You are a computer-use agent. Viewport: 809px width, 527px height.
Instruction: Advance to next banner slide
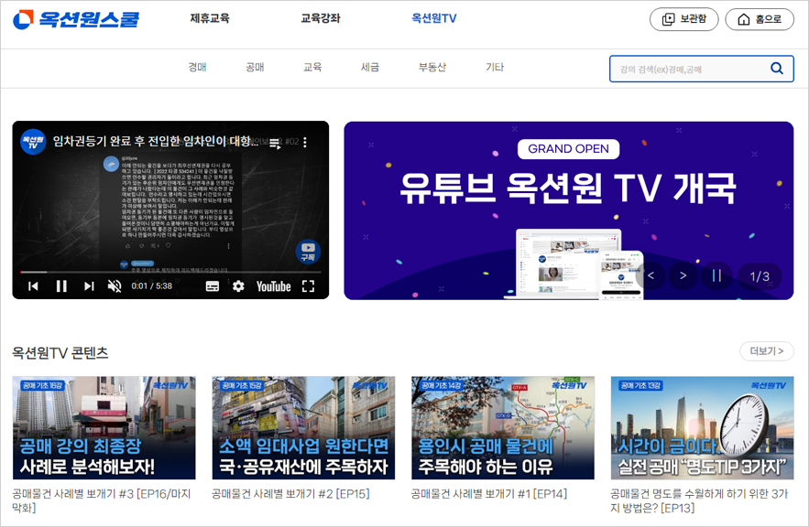tap(683, 275)
